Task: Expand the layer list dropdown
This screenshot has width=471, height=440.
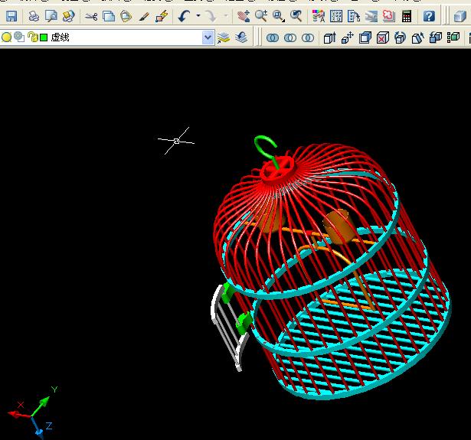Action: pos(208,37)
